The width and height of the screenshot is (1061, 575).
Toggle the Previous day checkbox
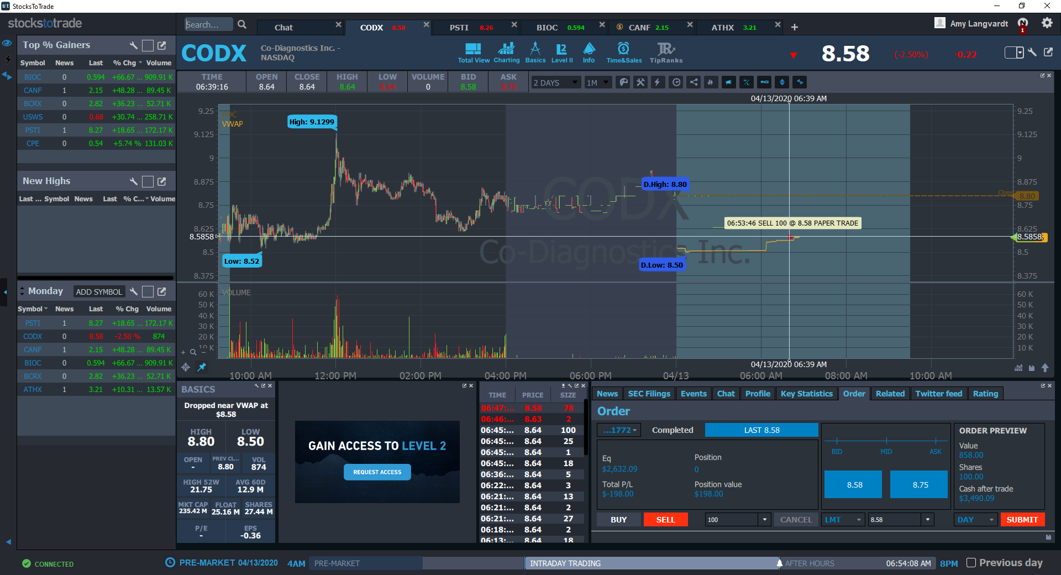(971, 563)
